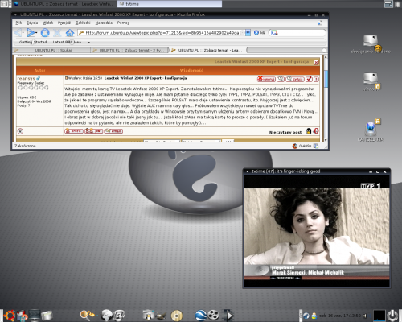Screen dimensions: 402x322
Task: Click the up-arrow icon in statusbar corner of page
Action: pyautogui.click(x=20, y=131)
